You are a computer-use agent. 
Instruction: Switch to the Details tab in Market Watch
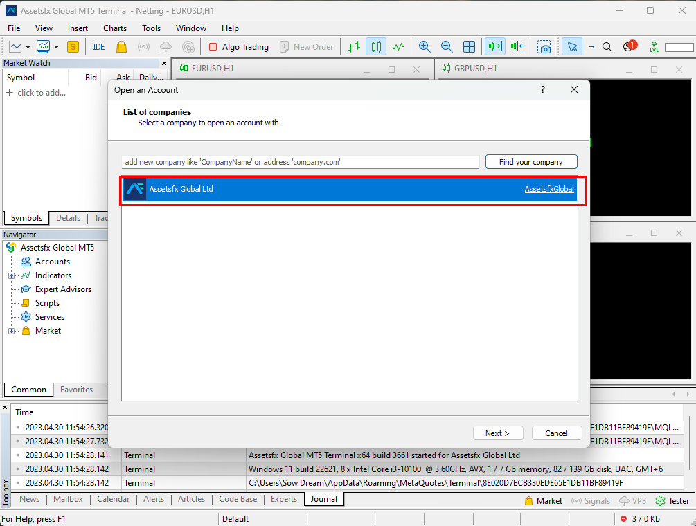(68, 218)
